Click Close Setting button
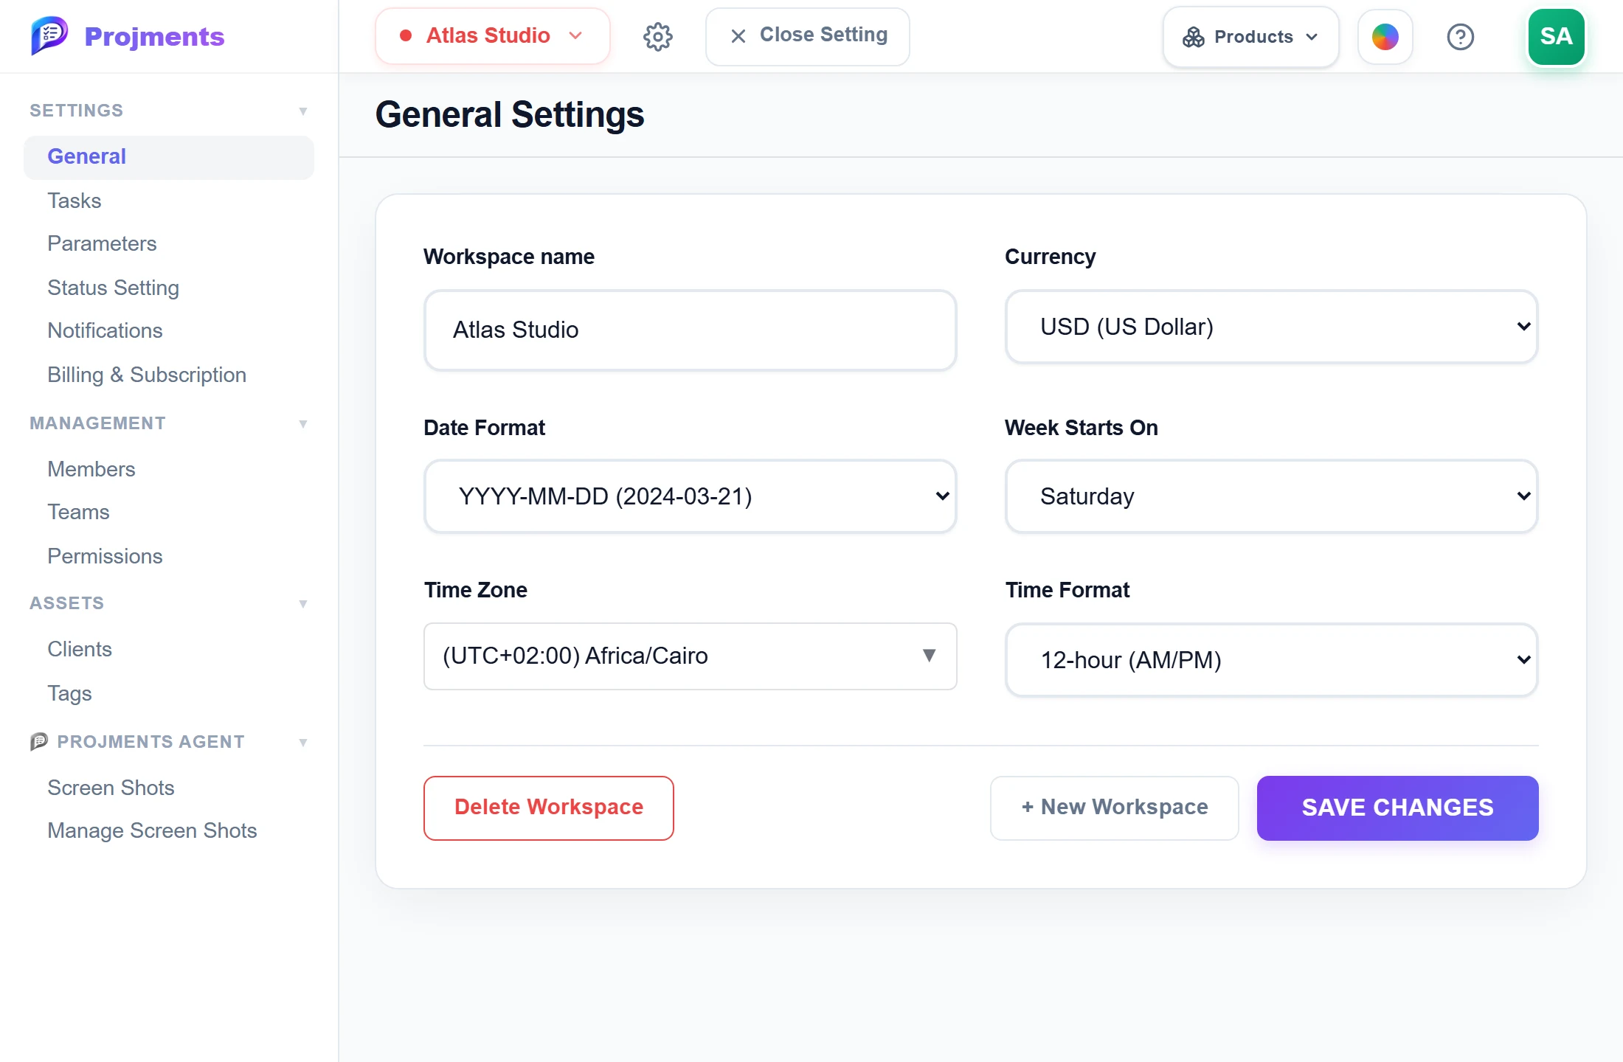Screen dimensions: 1623x1062 (x=807, y=36)
